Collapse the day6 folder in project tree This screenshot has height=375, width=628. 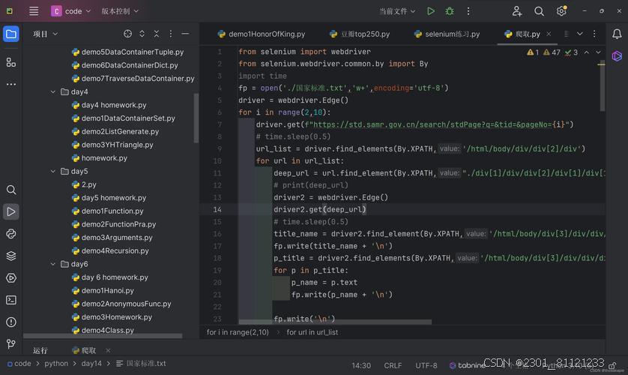click(x=53, y=264)
